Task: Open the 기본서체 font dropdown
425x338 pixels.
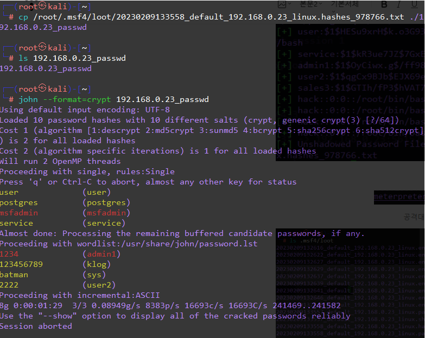Action: click(344, 4)
